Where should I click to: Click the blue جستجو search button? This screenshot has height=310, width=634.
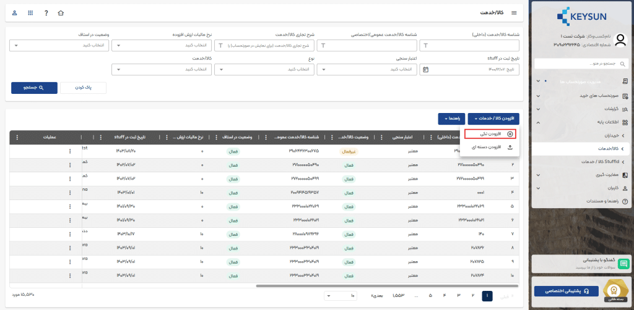tap(33, 88)
